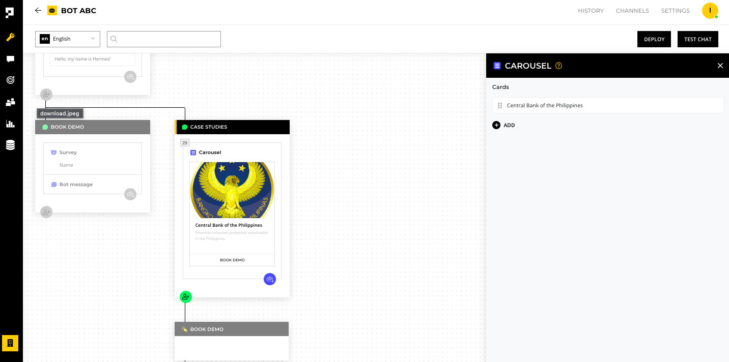The width and height of the screenshot is (729, 362).
Task: Click the 'Financial consumer protection automation' description
Action: [232, 235]
